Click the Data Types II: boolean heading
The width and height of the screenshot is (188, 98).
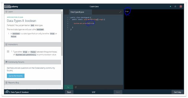21,21
